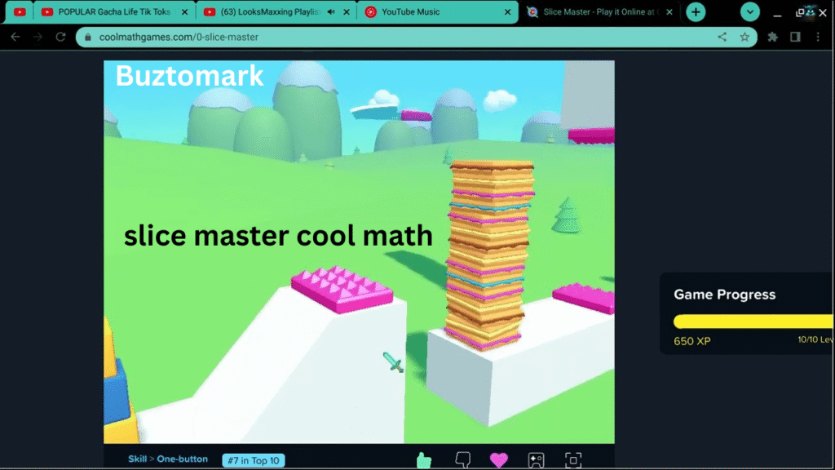This screenshot has height=470, width=835.
Task: Go back to the previous page
Action: point(15,37)
